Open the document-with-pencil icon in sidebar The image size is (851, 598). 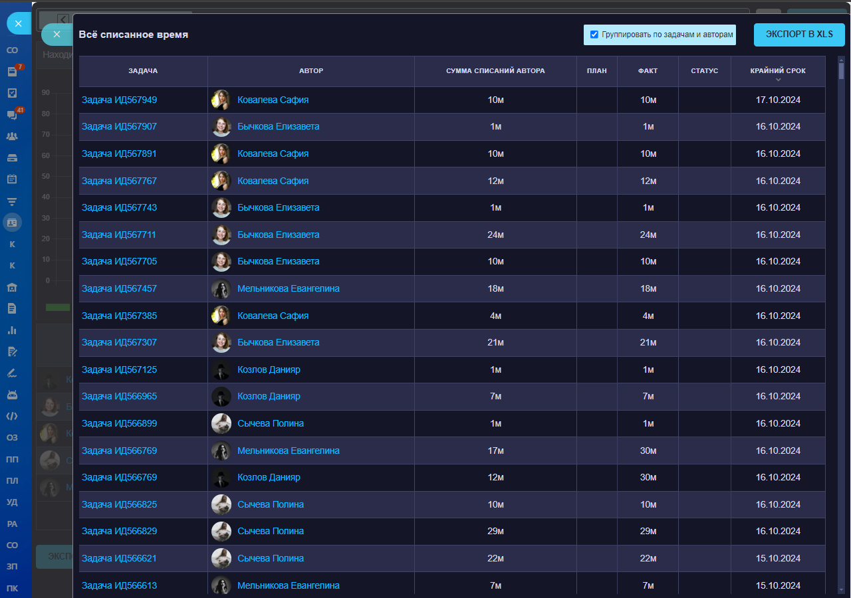point(12,351)
